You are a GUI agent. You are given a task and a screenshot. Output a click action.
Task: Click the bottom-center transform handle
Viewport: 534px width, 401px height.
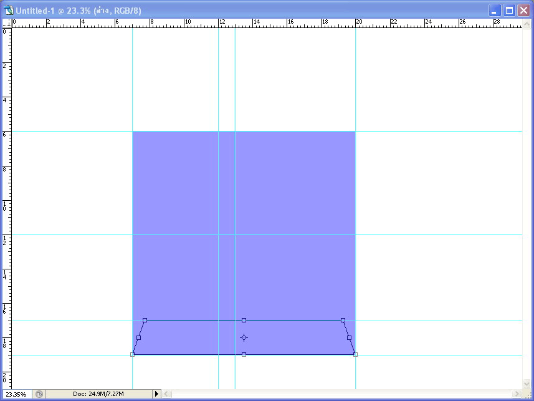244,355
